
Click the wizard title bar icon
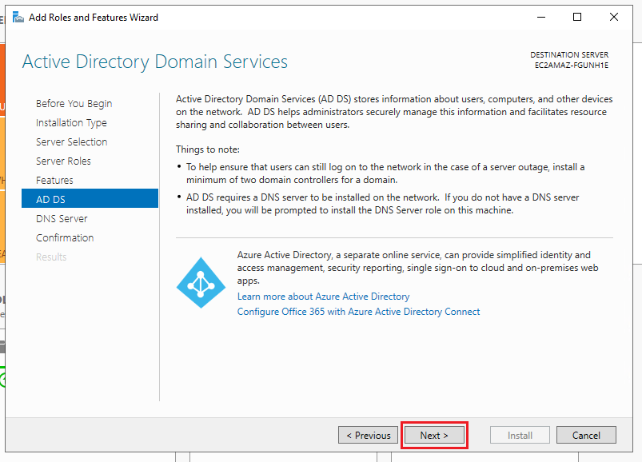[18, 18]
